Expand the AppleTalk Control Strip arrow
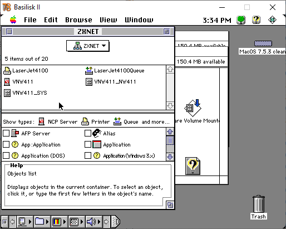This screenshot has height=229, width=286. click(30, 222)
